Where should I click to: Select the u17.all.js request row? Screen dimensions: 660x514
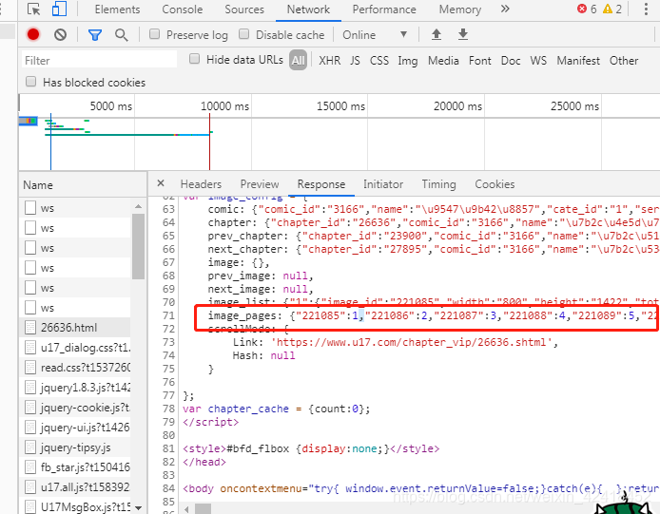click(x=75, y=487)
